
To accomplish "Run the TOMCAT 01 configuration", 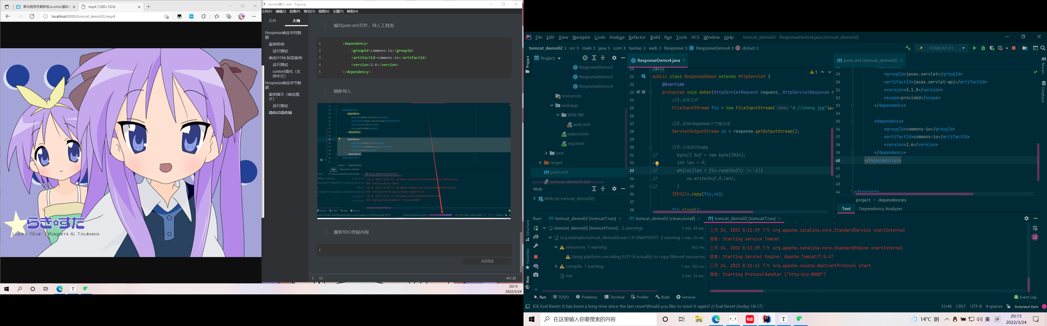I will (975, 47).
